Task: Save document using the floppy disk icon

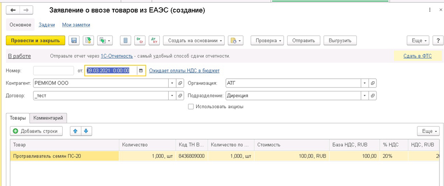Action: coord(74,40)
